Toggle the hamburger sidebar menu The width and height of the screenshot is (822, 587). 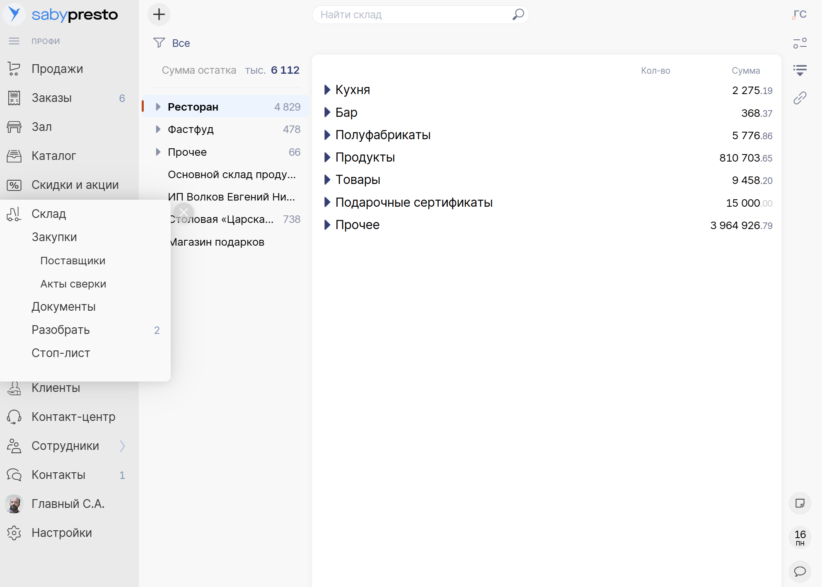point(14,41)
